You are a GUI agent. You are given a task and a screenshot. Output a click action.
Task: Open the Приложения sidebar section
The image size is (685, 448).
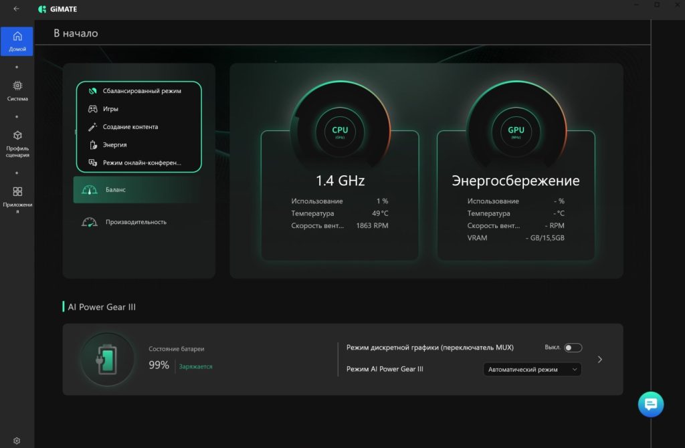(17, 200)
